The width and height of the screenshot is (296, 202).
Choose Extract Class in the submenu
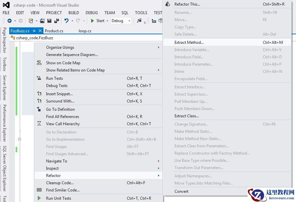pyautogui.click(x=227, y=116)
